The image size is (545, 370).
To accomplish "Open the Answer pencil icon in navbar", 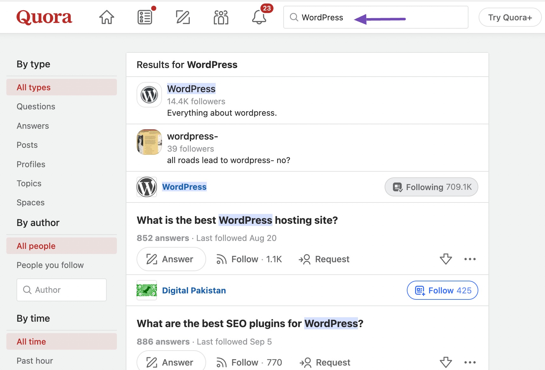I will coord(183,17).
